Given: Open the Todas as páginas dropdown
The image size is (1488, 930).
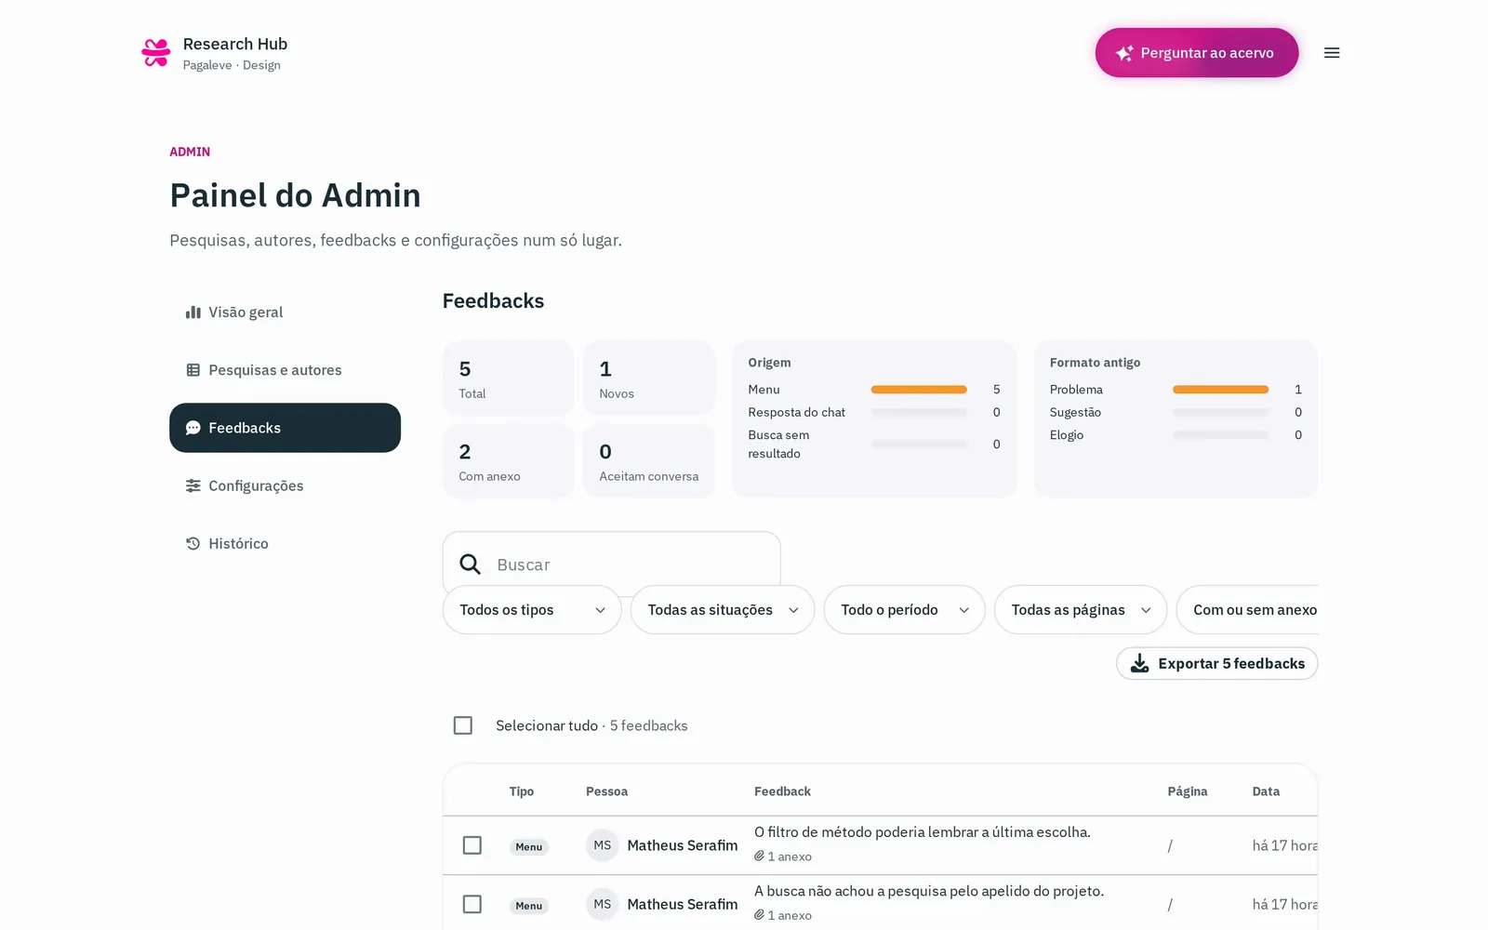Looking at the screenshot, I should [x=1081, y=610].
